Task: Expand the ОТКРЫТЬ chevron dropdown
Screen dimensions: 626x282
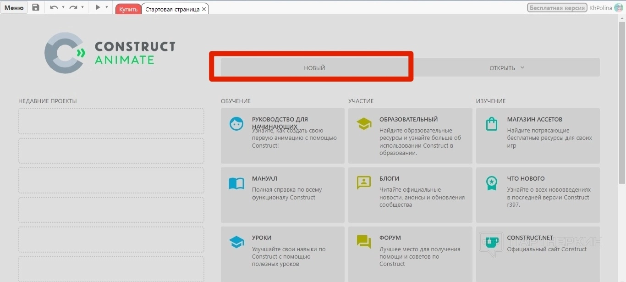Action: point(522,68)
